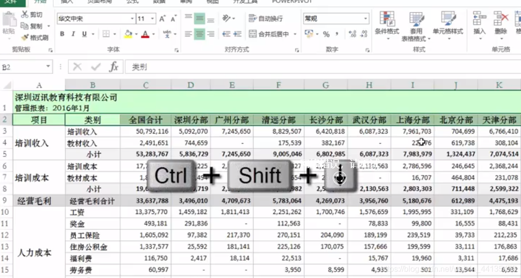Apply the red font color A icon
Viewport: 521px width, 278px height.
point(145,34)
